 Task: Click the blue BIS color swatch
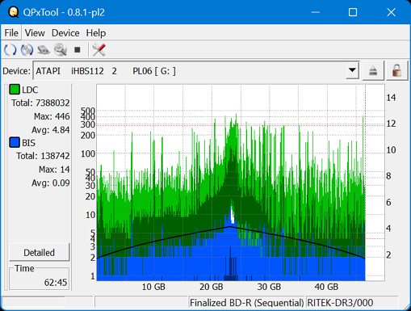(x=15, y=142)
